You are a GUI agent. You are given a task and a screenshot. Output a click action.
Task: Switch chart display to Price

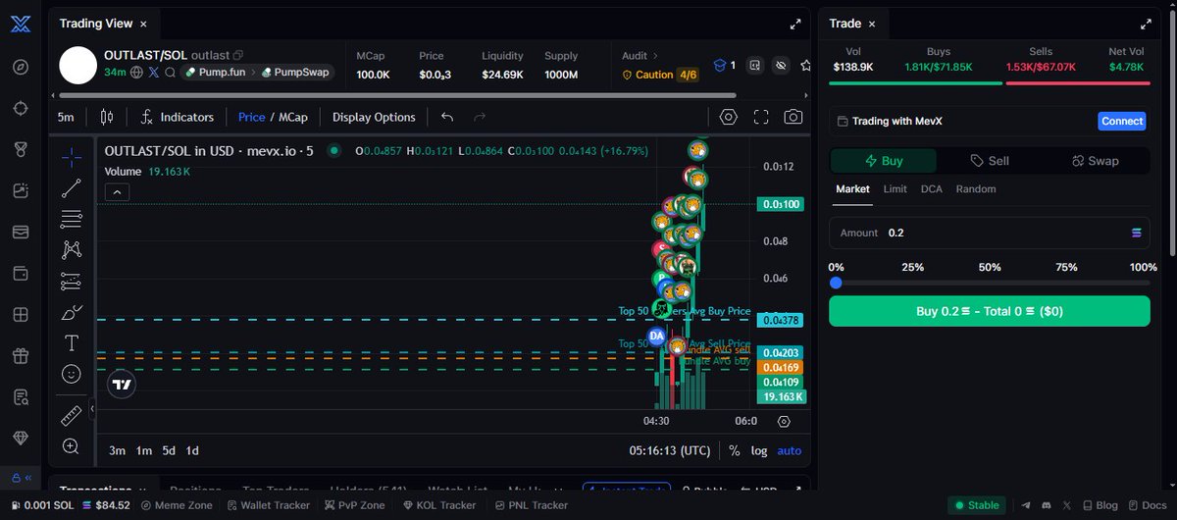252,117
